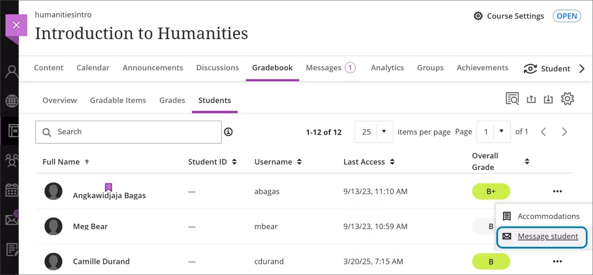Open Messages from left sidebar

tap(11, 219)
